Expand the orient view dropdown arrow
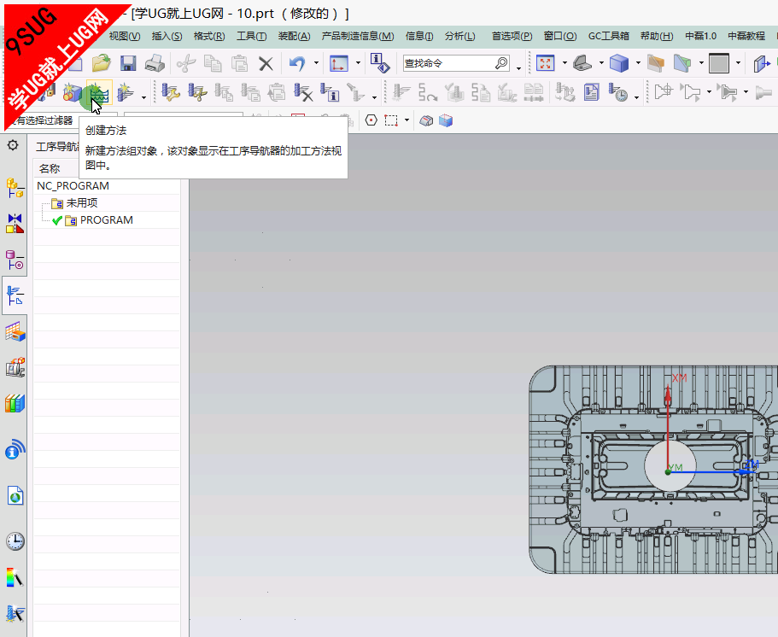Image resolution: width=778 pixels, height=637 pixels. point(601,63)
